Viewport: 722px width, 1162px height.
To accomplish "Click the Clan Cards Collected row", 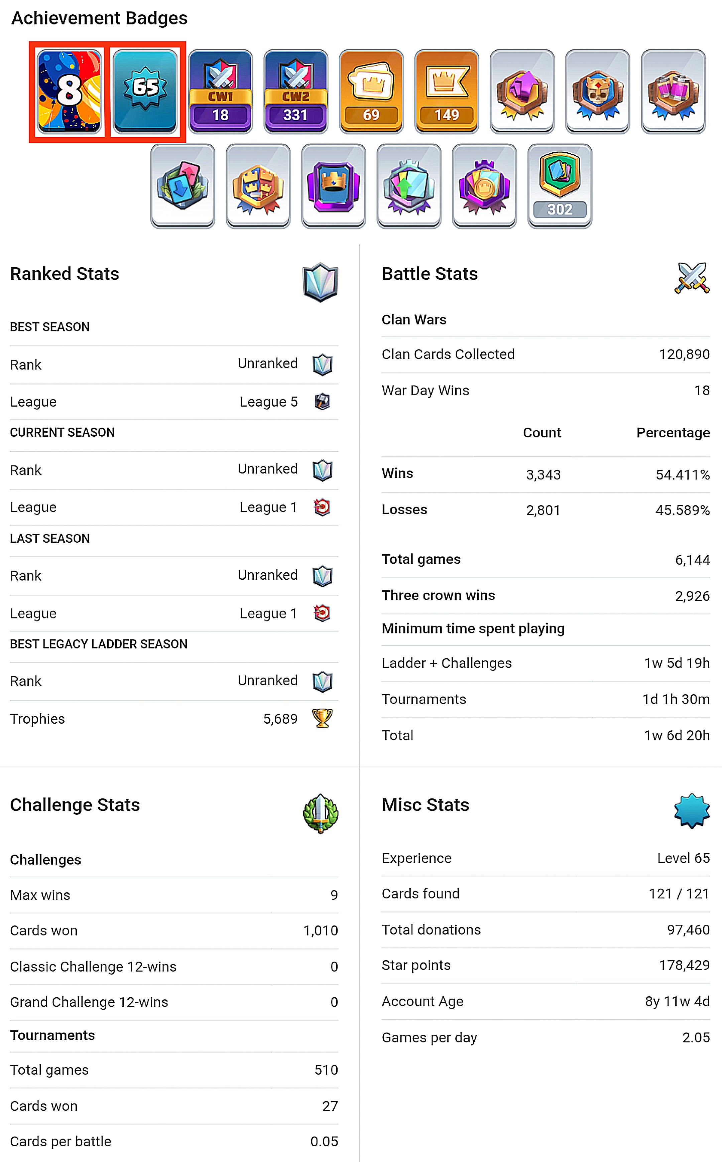I will click(545, 354).
